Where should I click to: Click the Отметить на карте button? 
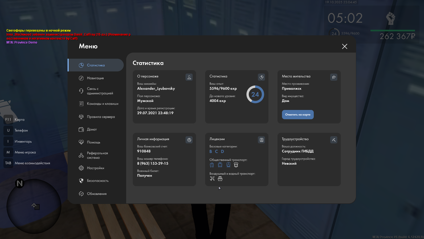(298, 115)
